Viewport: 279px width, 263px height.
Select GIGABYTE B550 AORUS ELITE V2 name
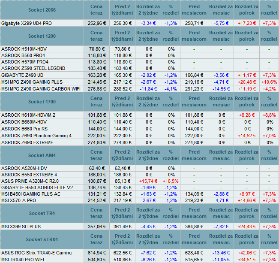(x=37, y=187)
